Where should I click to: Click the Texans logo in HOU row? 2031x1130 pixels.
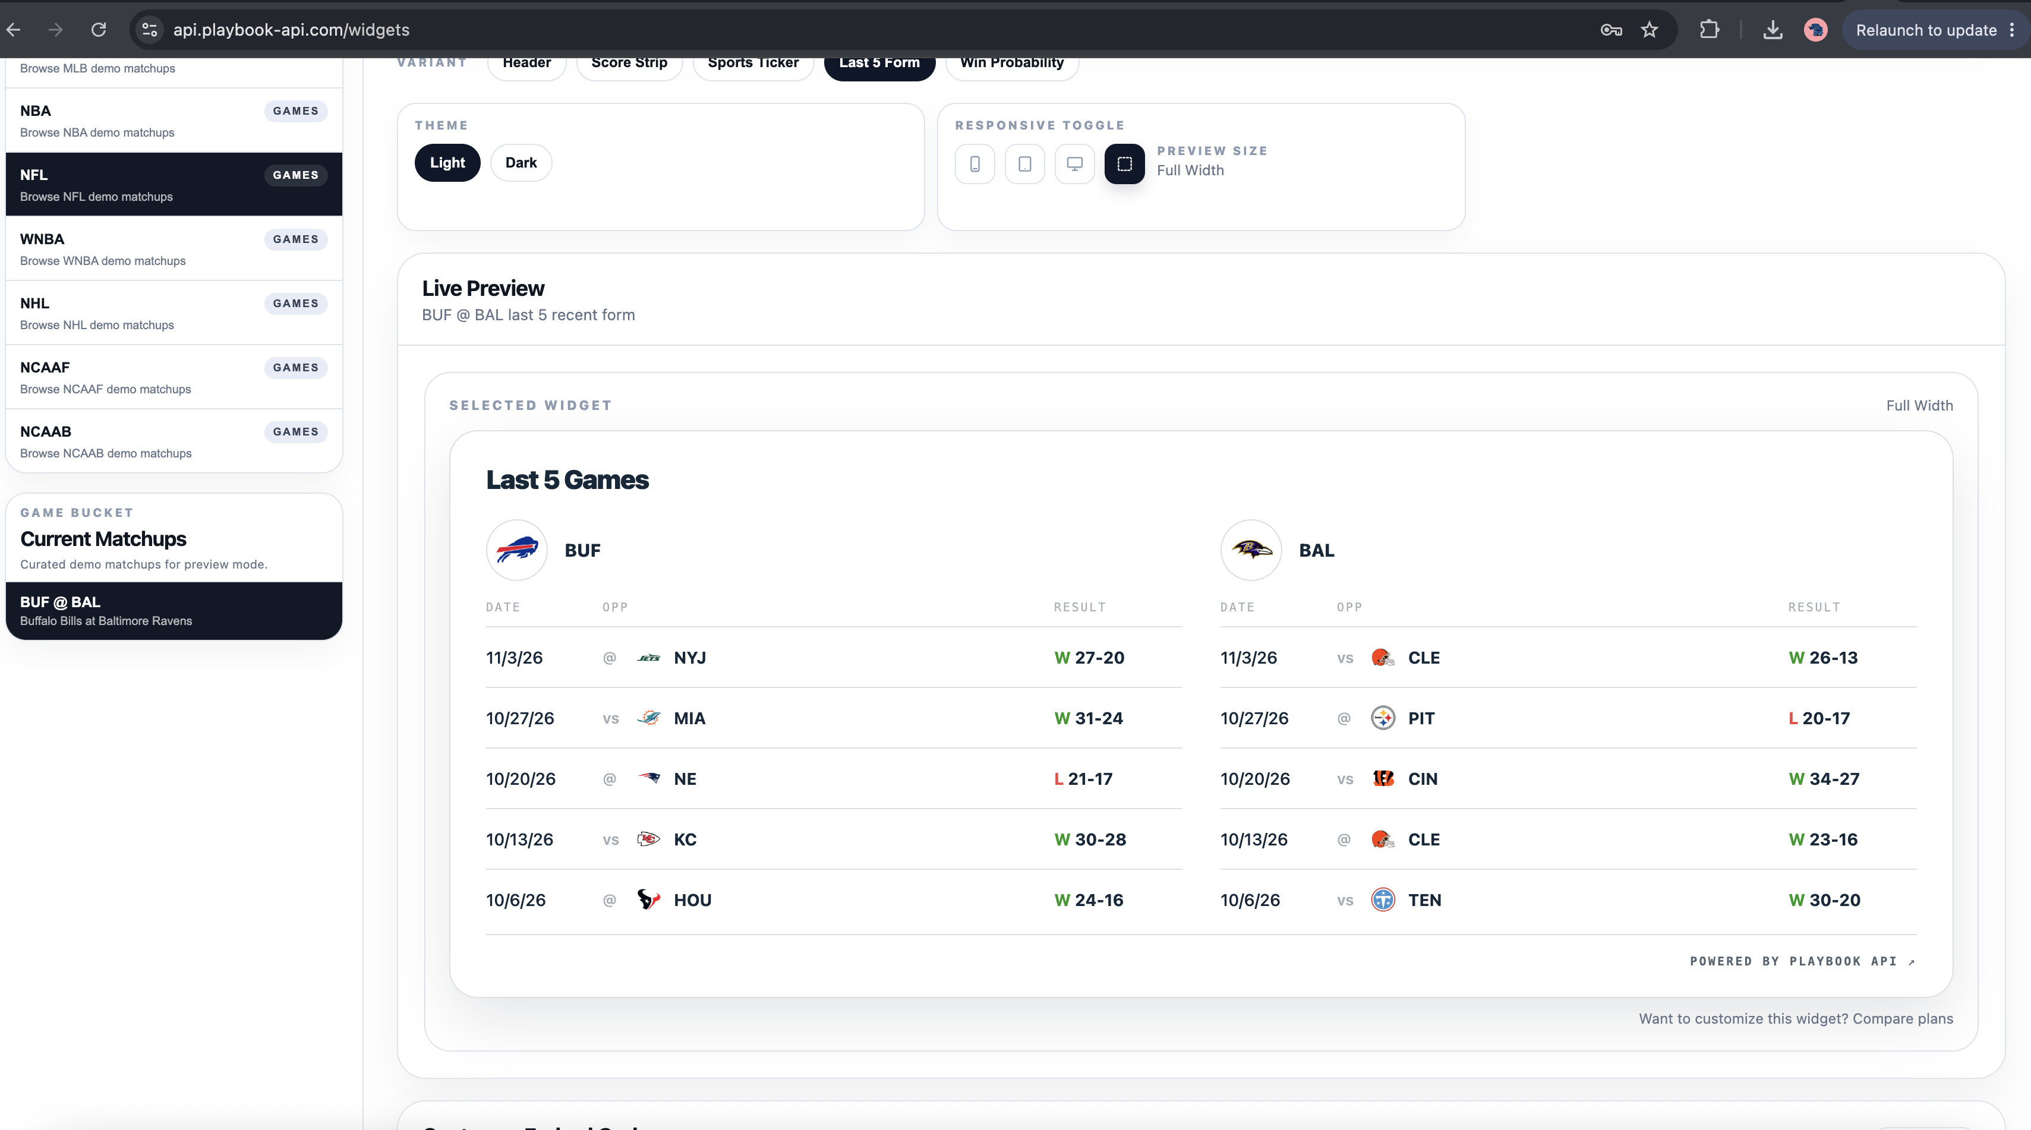click(649, 899)
